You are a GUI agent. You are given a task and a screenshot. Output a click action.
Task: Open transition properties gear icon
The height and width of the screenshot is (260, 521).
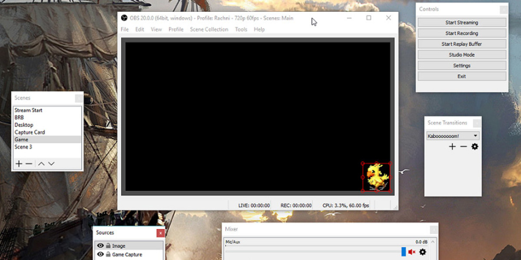475,147
